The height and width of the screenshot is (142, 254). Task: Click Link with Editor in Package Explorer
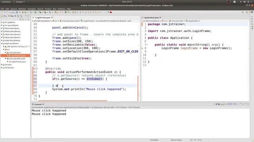click(x=23, y=19)
